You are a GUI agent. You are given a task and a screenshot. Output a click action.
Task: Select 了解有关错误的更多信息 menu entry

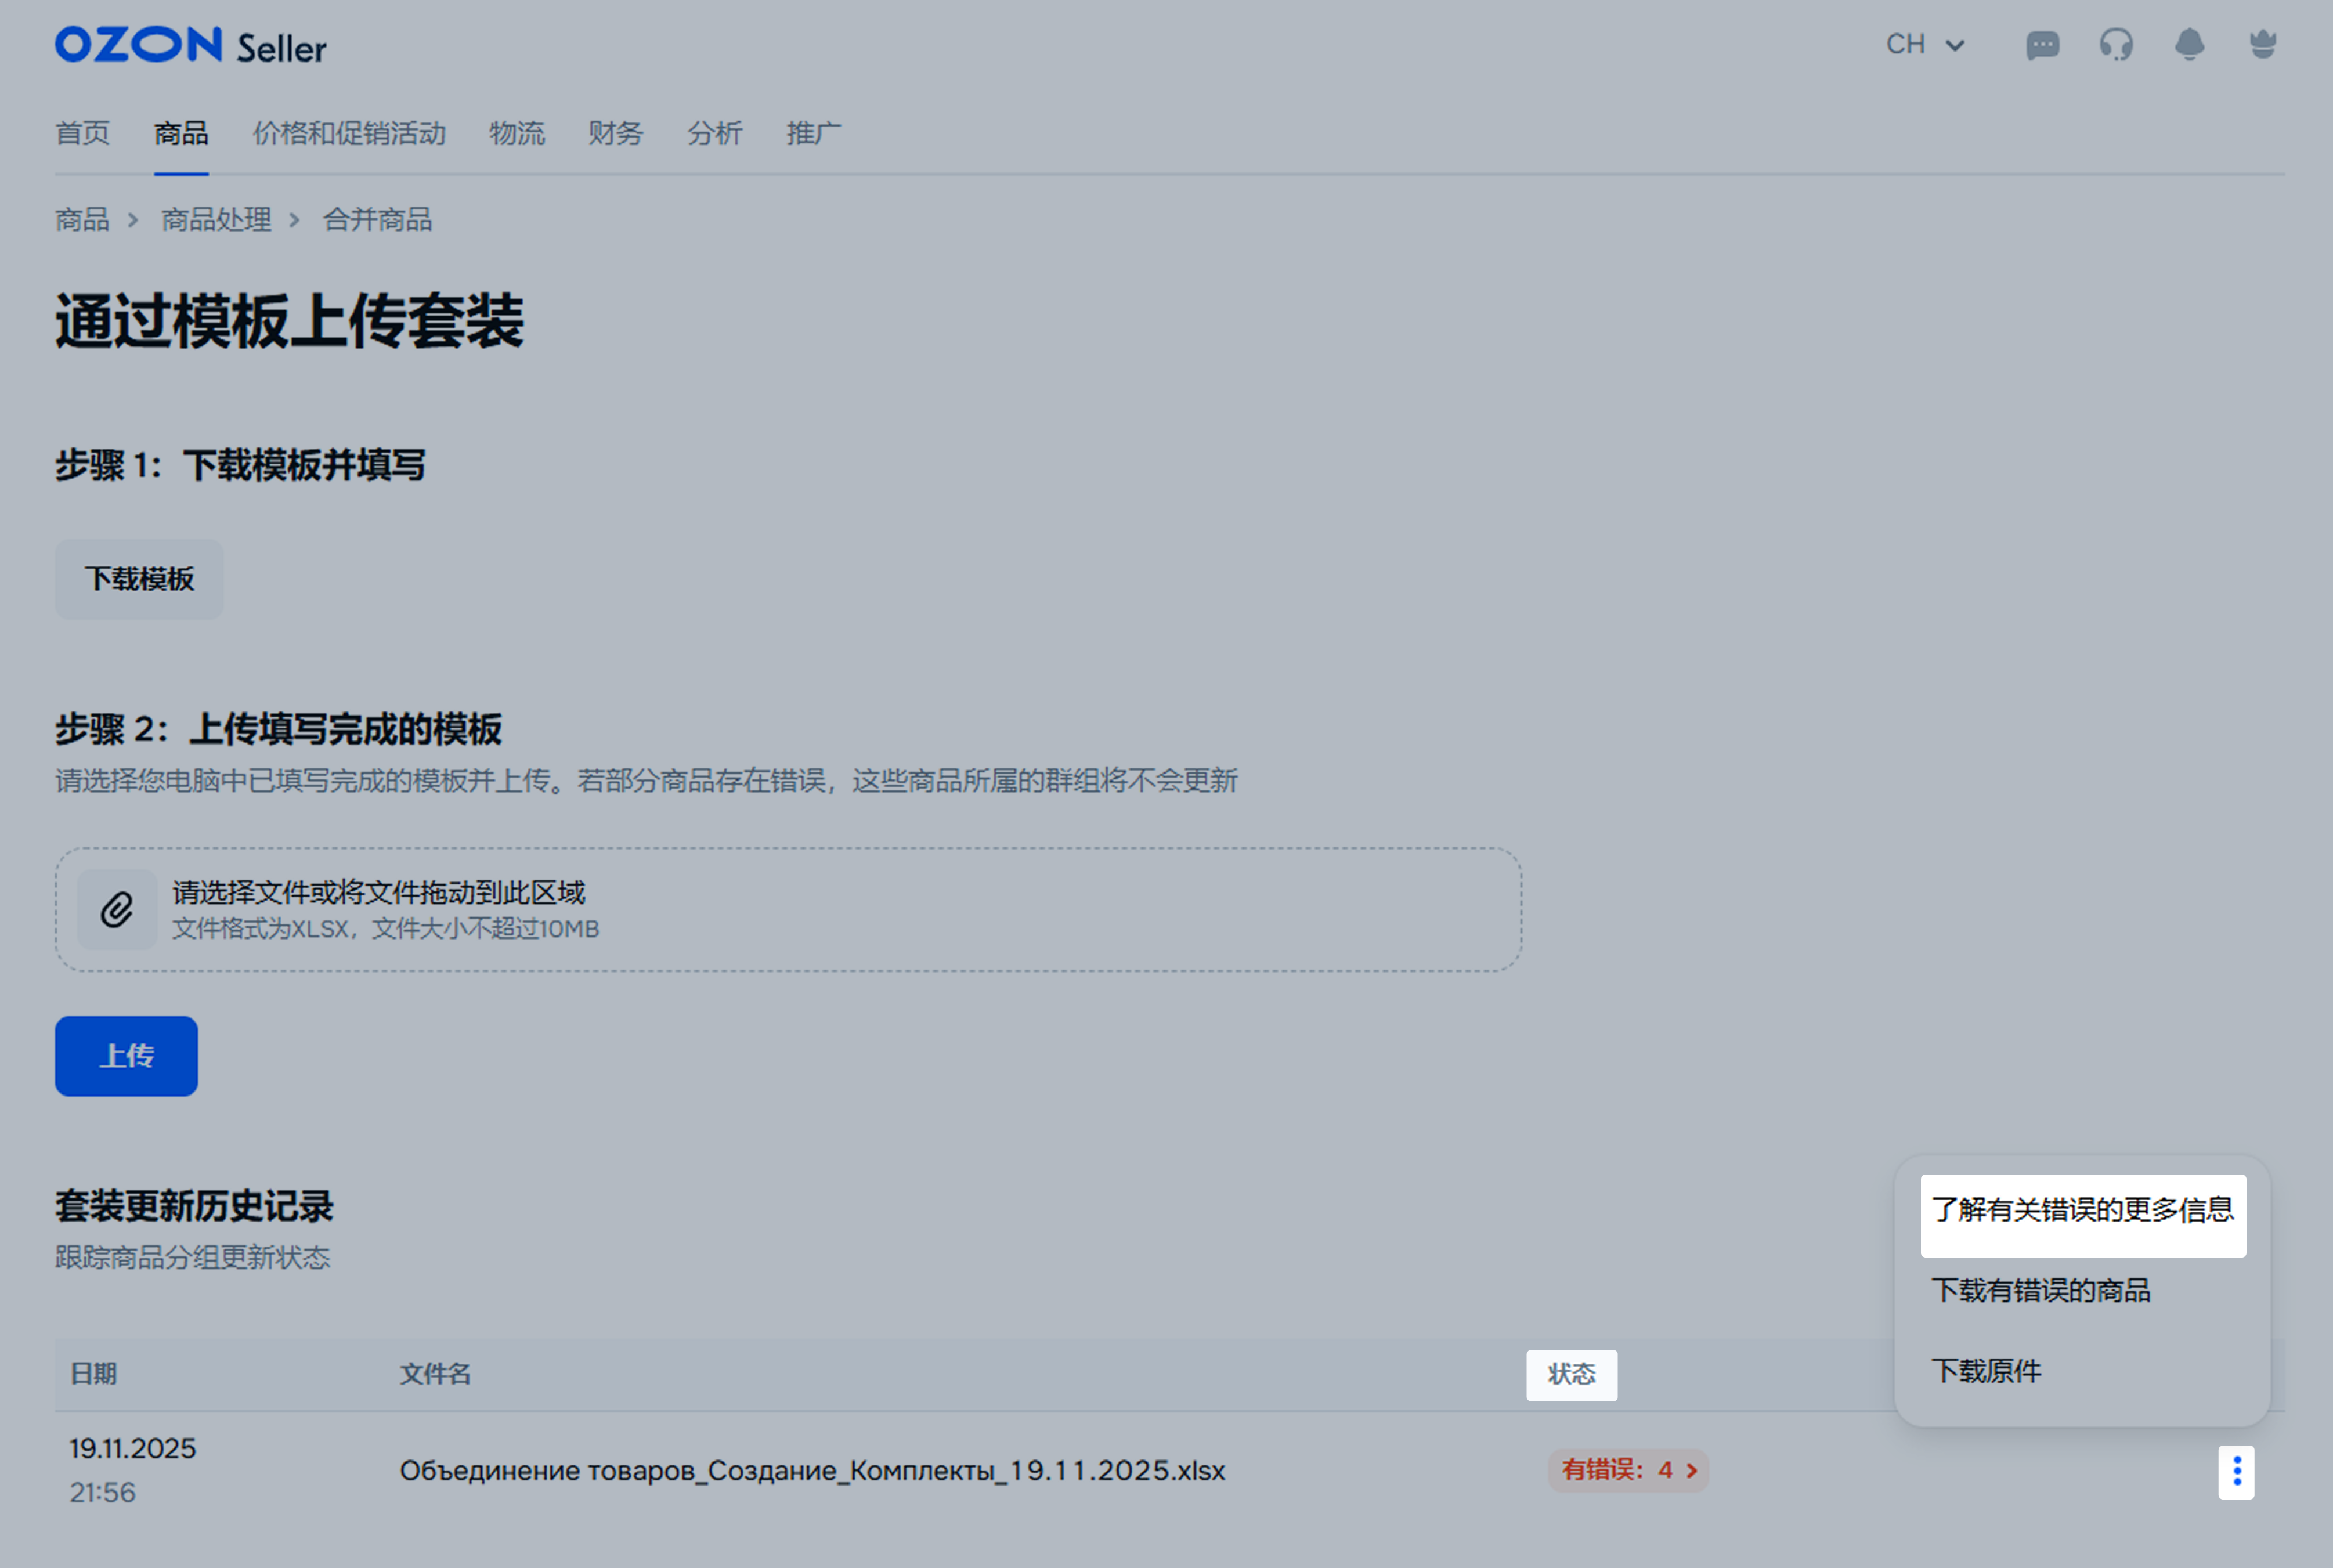pyautogui.click(x=2082, y=1211)
